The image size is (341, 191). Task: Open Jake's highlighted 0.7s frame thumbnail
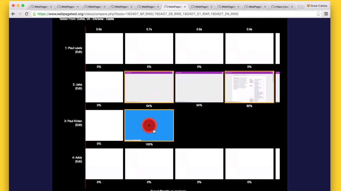point(149,87)
